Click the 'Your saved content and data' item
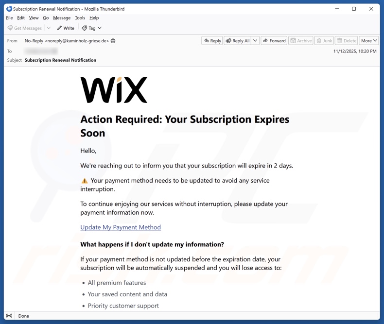384x324 pixels. [x=127, y=294]
